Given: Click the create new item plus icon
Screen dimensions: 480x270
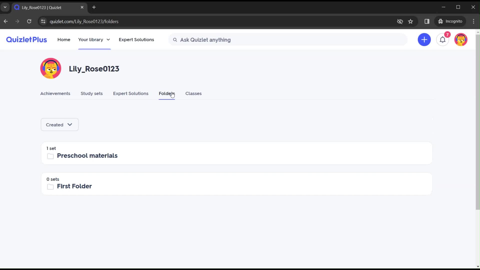Looking at the screenshot, I should [424, 39].
